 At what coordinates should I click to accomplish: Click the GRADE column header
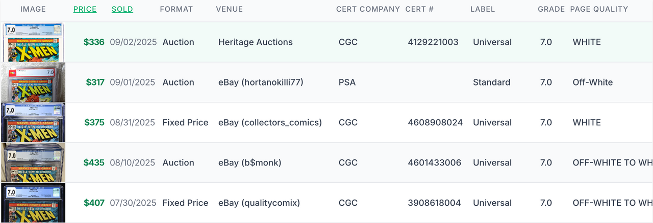[551, 9]
